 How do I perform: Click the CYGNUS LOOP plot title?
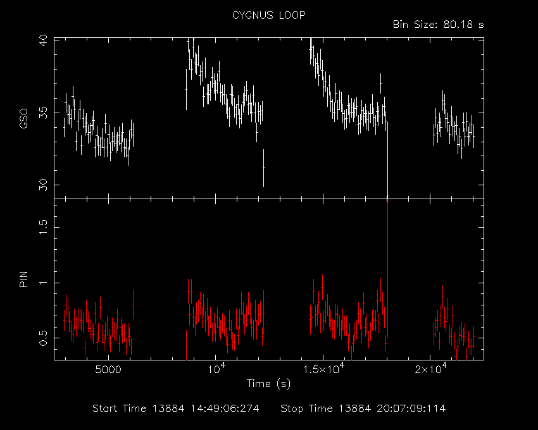tap(268, 15)
